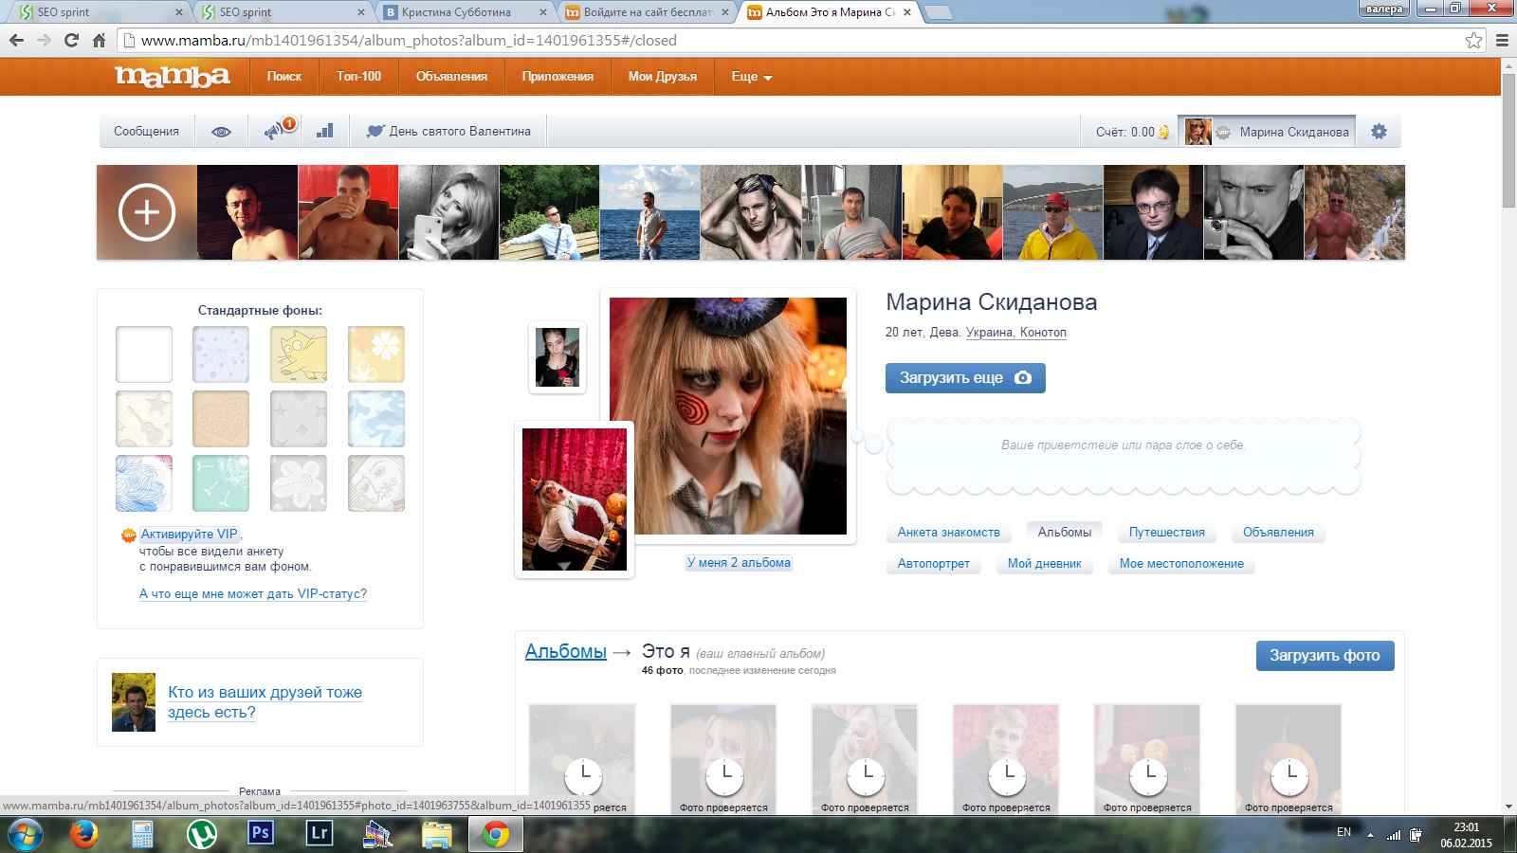Open the Chrome taskbar icon
This screenshot has height=853, width=1517.
click(x=495, y=834)
